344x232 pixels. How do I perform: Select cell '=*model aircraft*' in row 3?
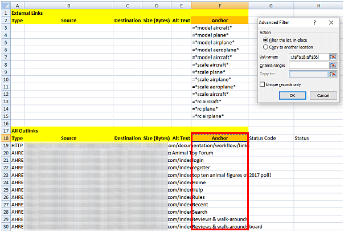(220, 28)
